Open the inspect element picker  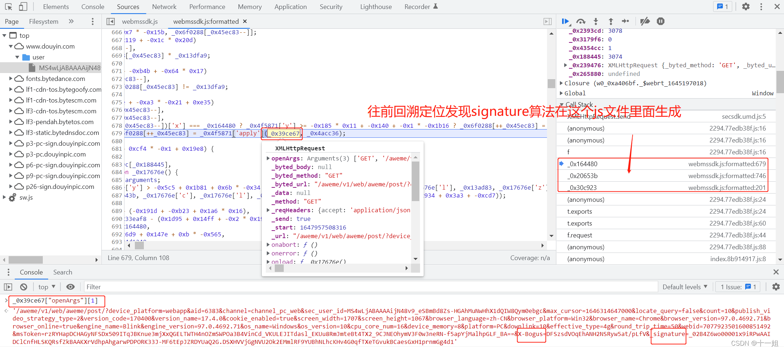(8, 7)
